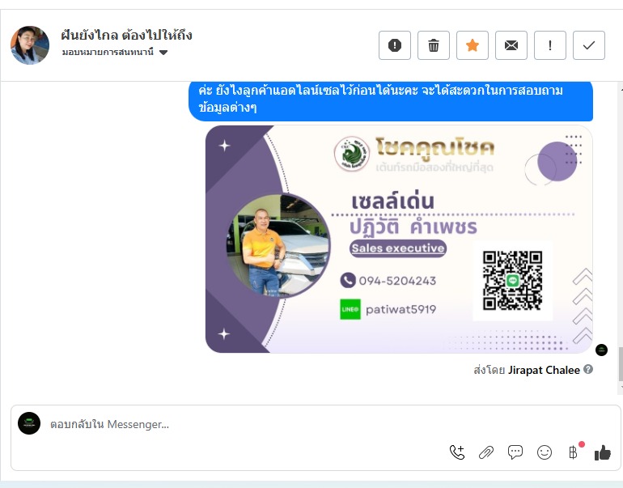623x488 pixels.
Task: Open the มอบหมายการสนทนานี้ assignment menu label
Action: [x=108, y=52]
